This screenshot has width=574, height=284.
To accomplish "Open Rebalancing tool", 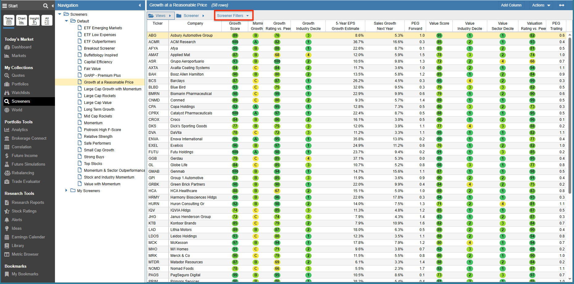I will pos(23,173).
